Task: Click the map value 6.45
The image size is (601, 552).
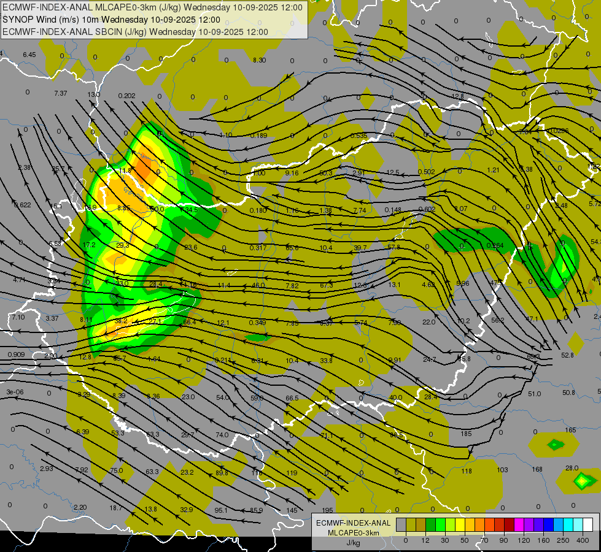Action: 29,55
